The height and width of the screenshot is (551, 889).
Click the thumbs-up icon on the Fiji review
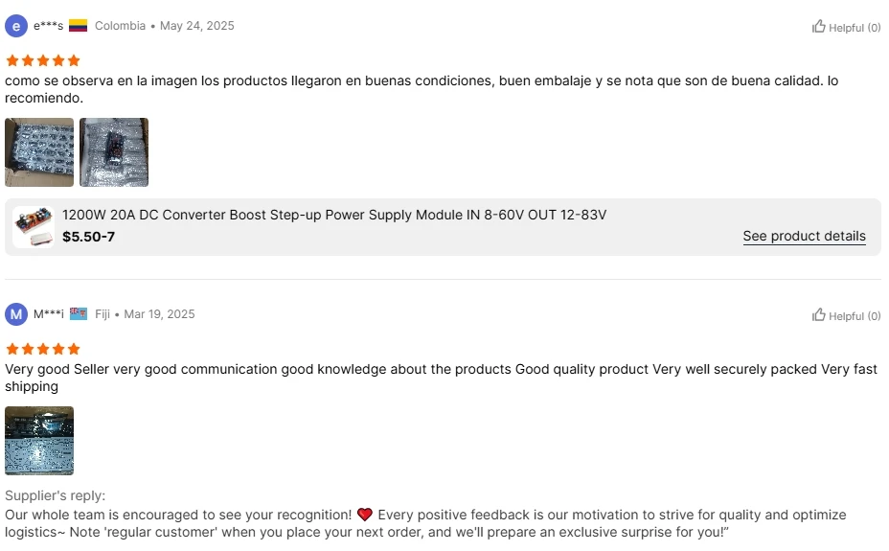[x=818, y=315]
